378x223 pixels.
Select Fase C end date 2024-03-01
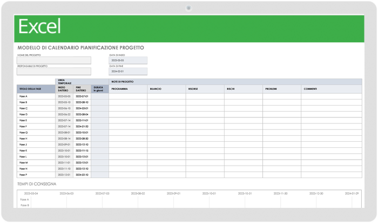[x=82, y=108]
